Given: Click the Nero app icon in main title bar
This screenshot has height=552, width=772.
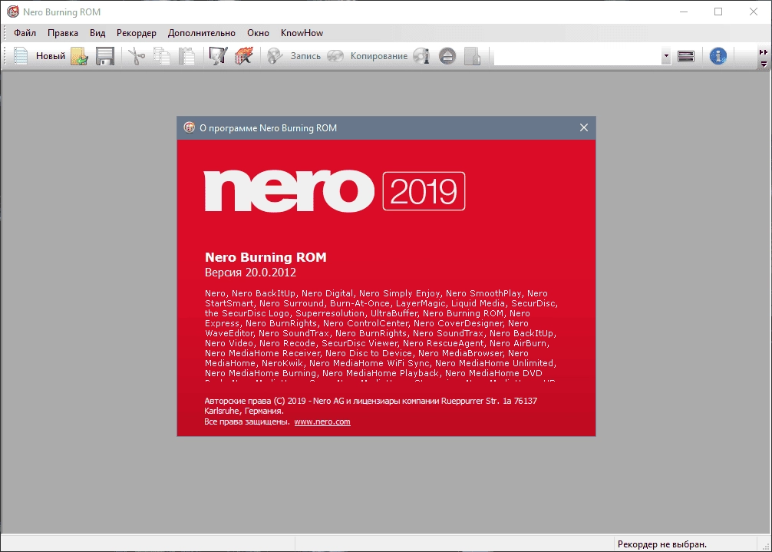Looking at the screenshot, I should [x=13, y=12].
